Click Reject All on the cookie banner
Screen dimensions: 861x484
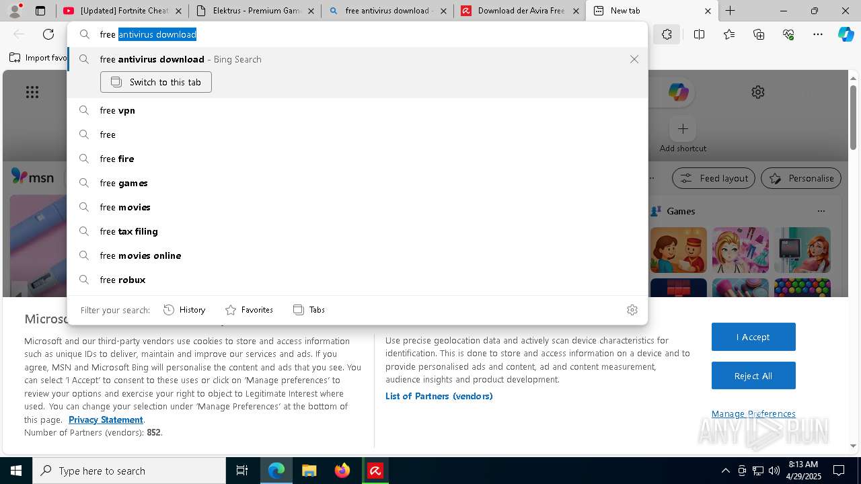click(x=753, y=376)
